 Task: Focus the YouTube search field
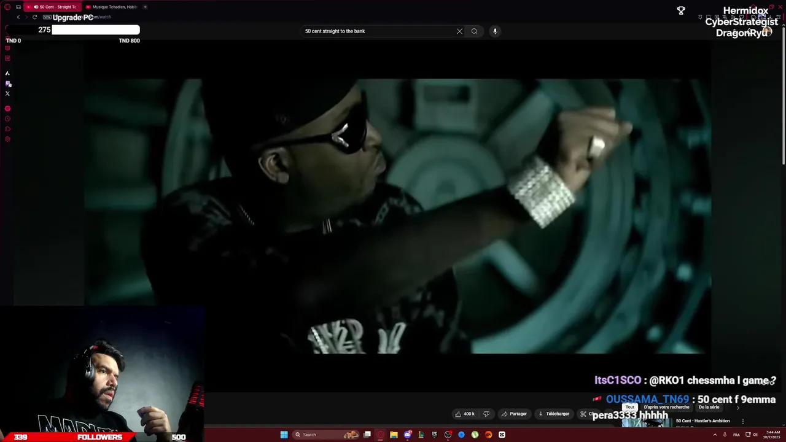(378, 31)
